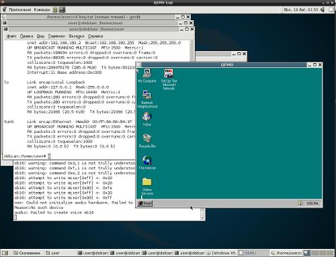Click the lo interface name in terminal
336x257 pixels.
click(x=7, y=82)
